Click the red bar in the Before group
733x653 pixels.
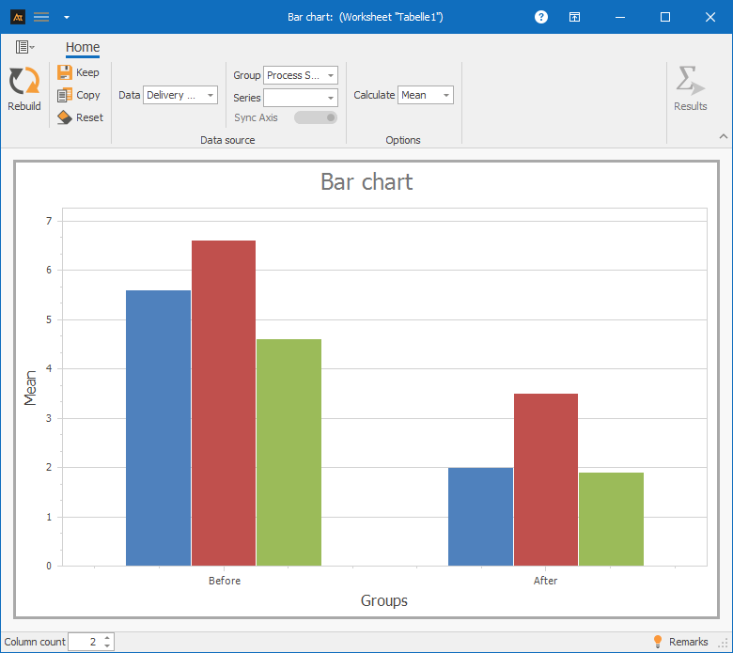coord(224,402)
